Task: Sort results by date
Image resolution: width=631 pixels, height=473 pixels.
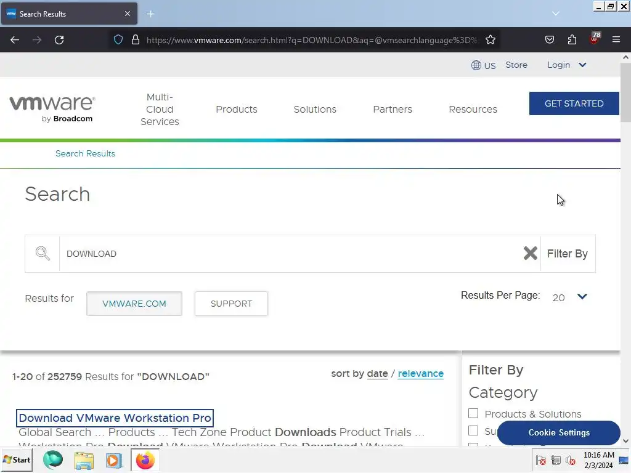Action: 378,374
